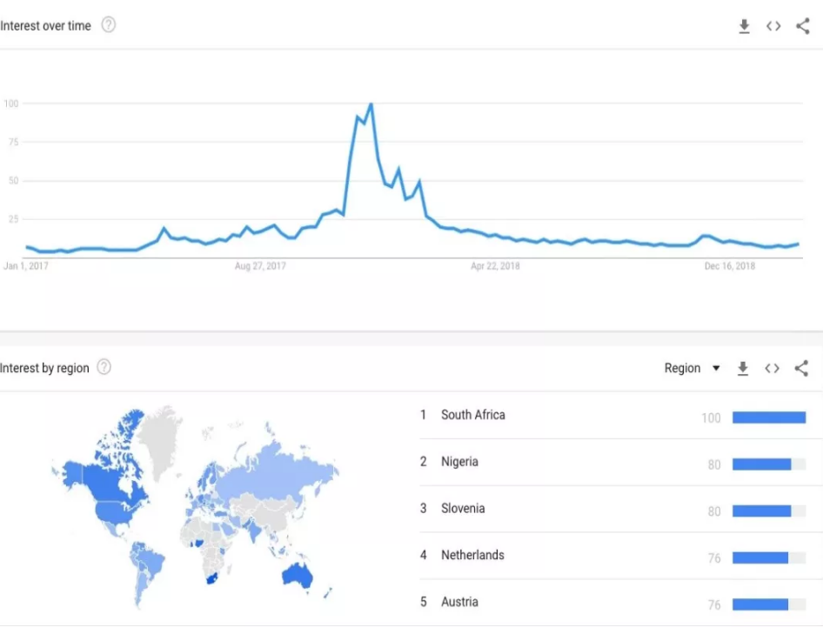The image size is (823, 634).
Task: Share the Interest by region section
Action: [801, 369]
